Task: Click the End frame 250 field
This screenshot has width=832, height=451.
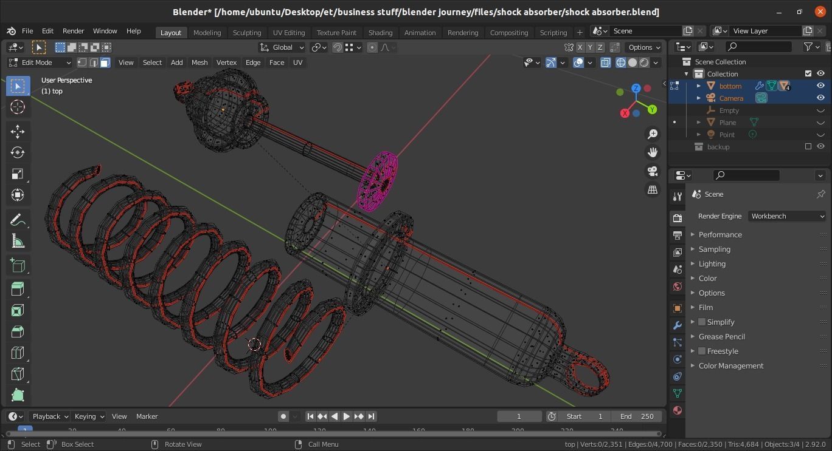Action: pos(637,416)
